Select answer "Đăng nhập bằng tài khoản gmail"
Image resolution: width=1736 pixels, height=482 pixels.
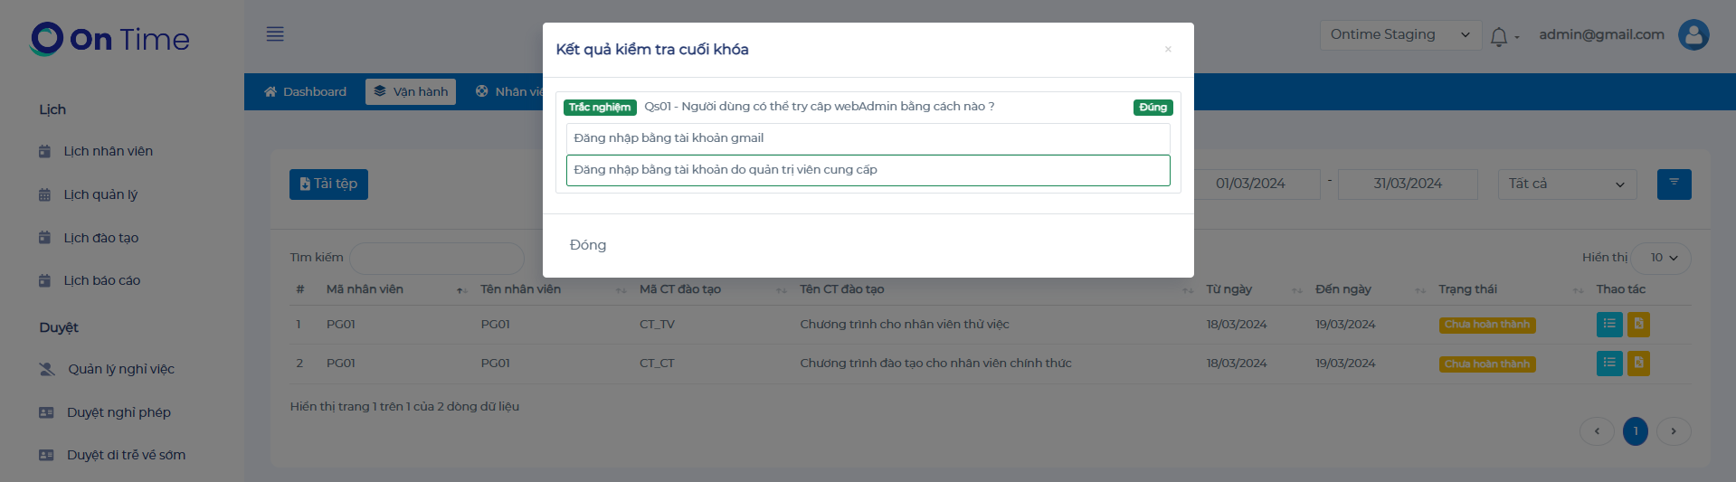tap(868, 138)
